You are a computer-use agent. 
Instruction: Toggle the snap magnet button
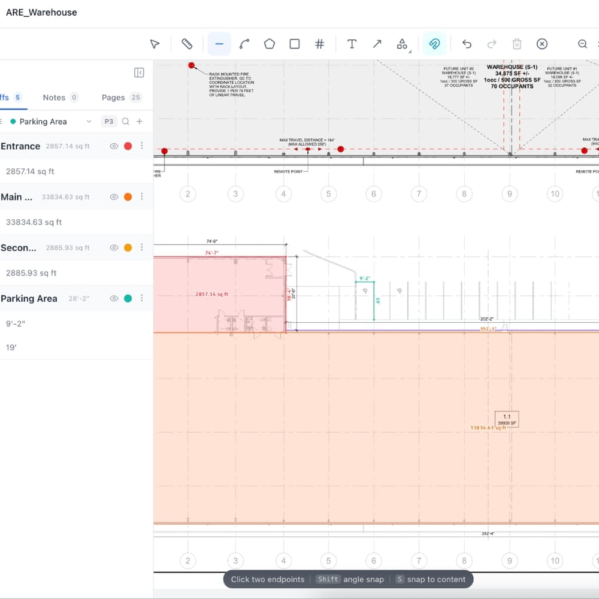[434, 44]
